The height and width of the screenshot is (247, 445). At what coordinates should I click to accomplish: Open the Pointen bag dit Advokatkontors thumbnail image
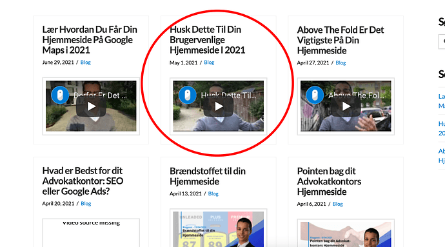coord(346,235)
